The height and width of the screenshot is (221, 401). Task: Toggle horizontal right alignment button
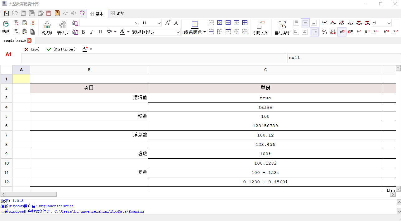click(x=314, y=32)
